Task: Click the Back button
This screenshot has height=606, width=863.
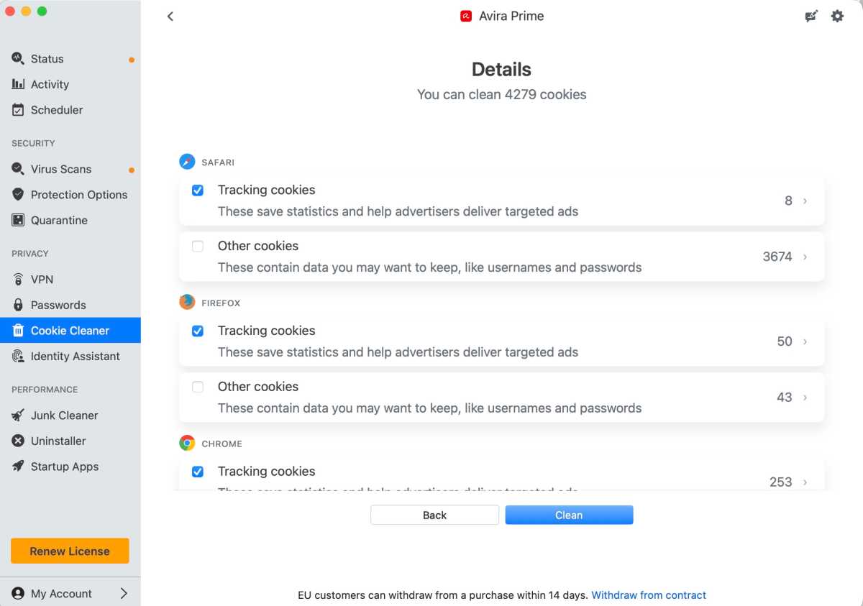Action: (x=434, y=515)
